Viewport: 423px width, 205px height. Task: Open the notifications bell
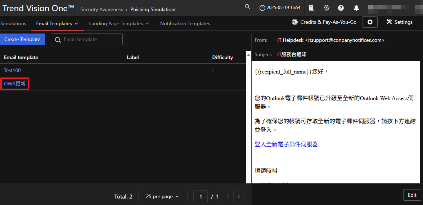[356, 8]
